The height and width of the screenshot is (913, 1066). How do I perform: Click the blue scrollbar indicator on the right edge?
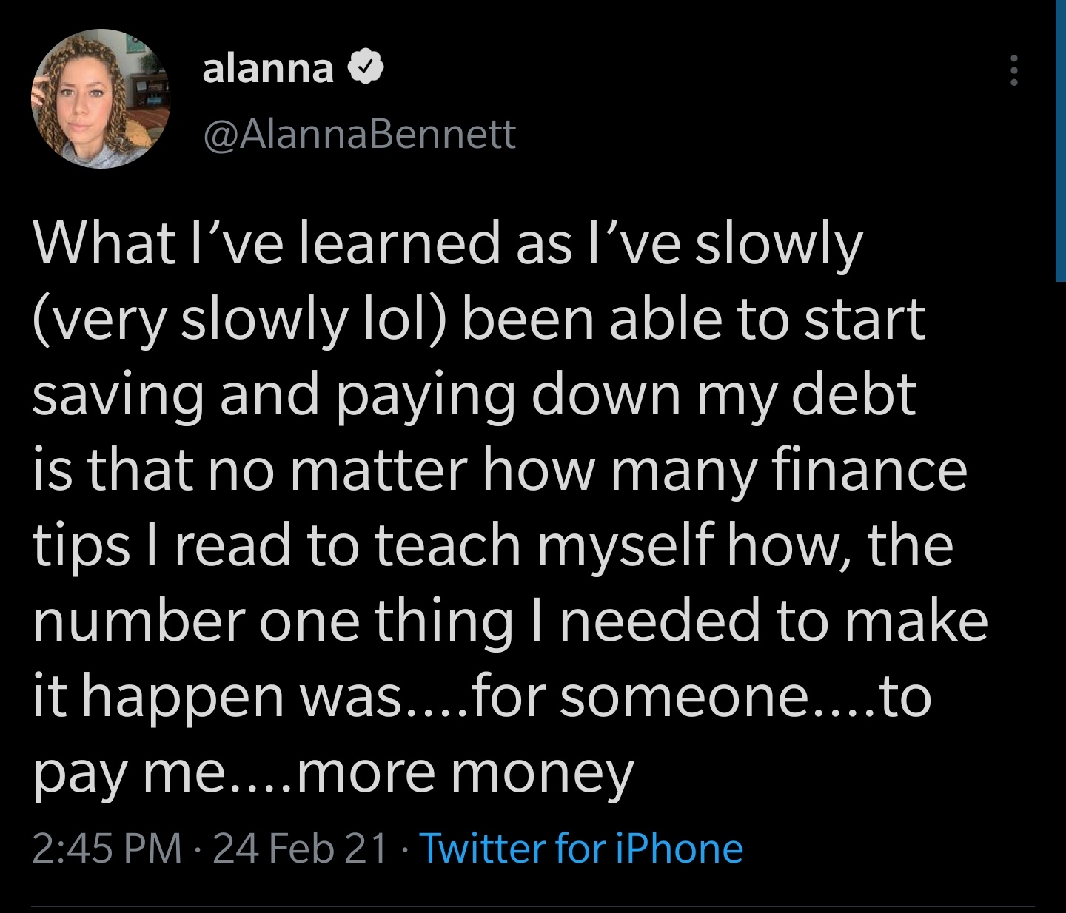click(1060, 141)
